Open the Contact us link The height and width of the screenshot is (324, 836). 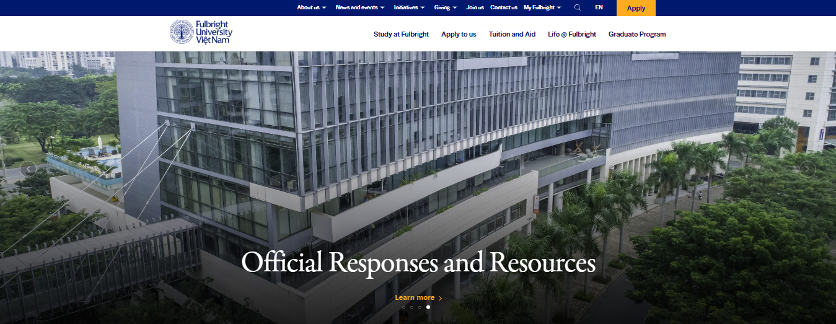(x=503, y=8)
